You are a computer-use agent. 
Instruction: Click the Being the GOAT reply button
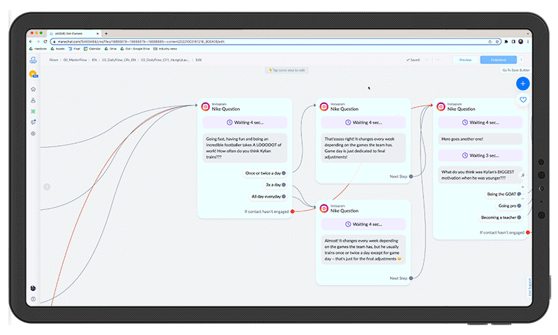click(502, 194)
